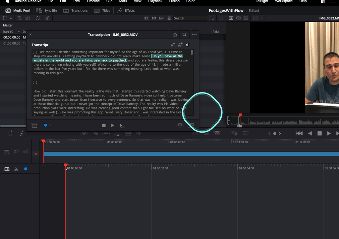
Task: Open the Workspace menu
Action: point(284,1)
